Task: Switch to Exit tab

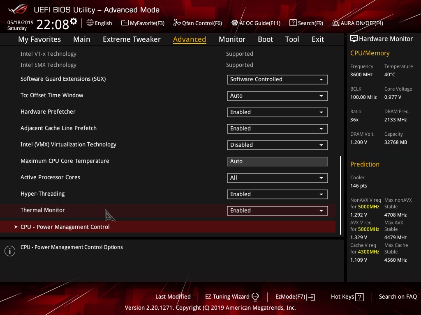Action: [x=318, y=39]
